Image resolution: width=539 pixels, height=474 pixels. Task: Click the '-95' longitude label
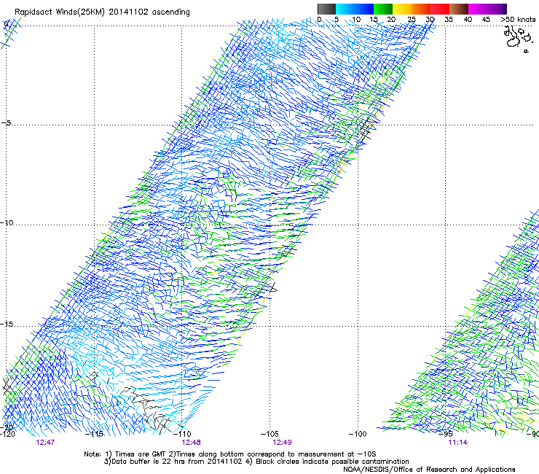(x=446, y=434)
